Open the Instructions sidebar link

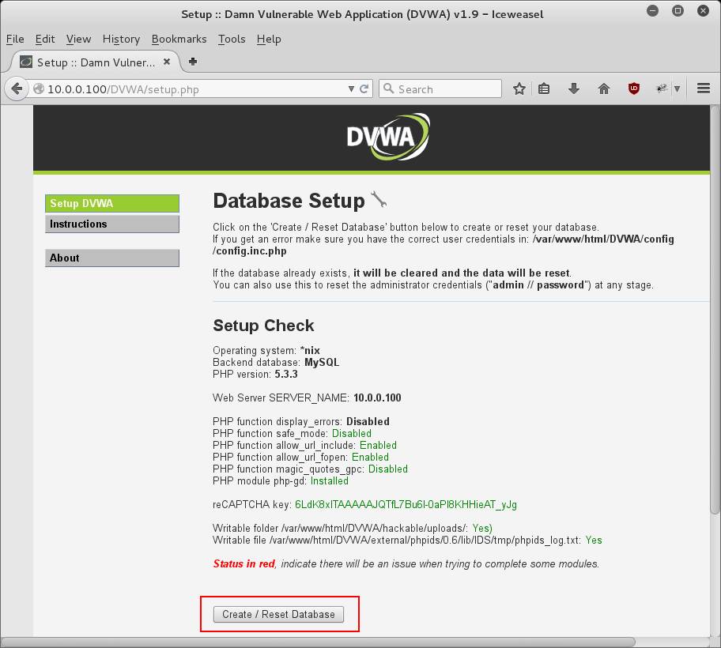(x=112, y=224)
